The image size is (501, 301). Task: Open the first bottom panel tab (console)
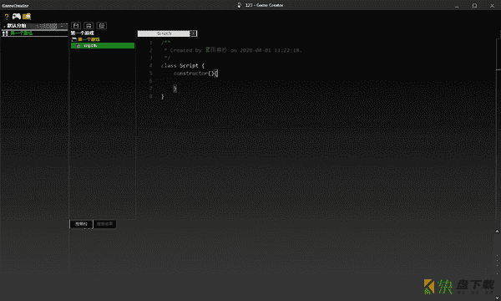[81, 224]
